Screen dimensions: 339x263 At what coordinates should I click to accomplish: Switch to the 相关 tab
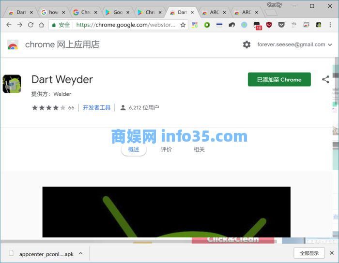(x=199, y=149)
